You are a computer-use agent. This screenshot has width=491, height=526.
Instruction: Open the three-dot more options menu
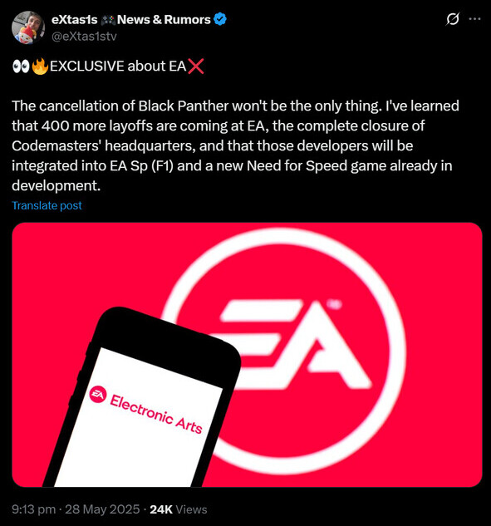click(474, 19)
